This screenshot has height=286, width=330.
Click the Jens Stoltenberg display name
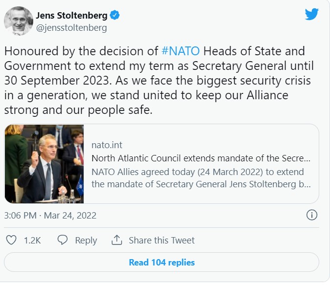tap(71, 16)
